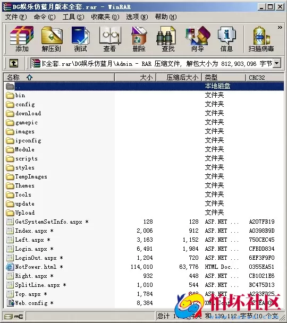
Task: Select the gamepic folder icon
Action: click(x=10, y=123)
